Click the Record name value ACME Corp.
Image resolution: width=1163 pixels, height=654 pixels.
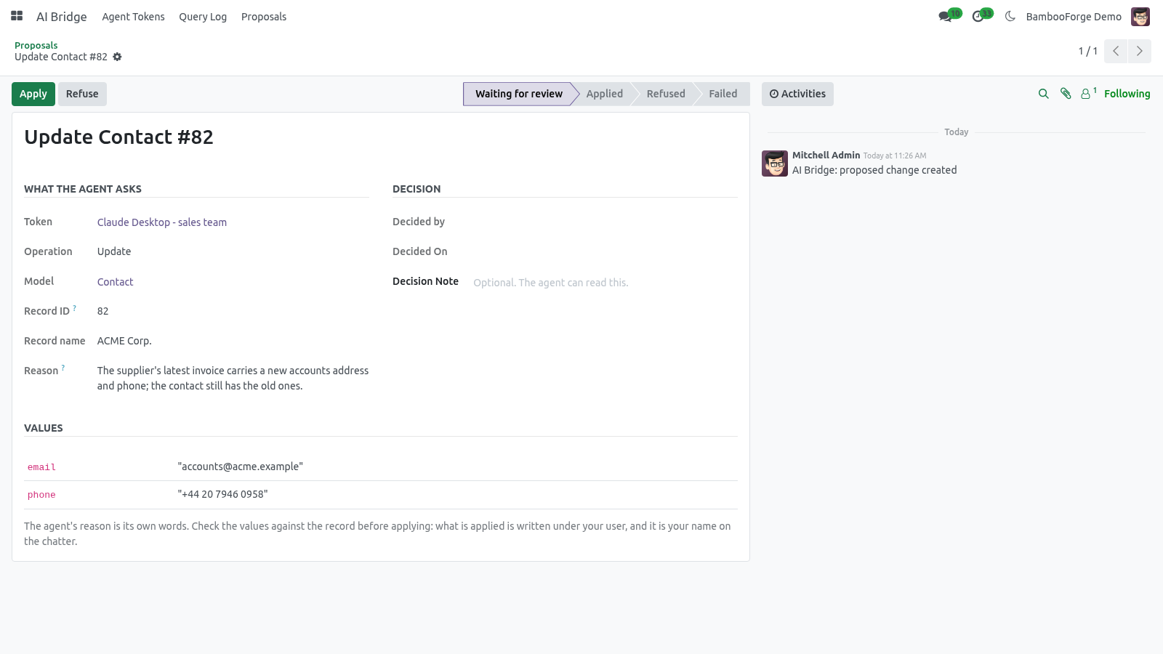[x=124, y=341]
